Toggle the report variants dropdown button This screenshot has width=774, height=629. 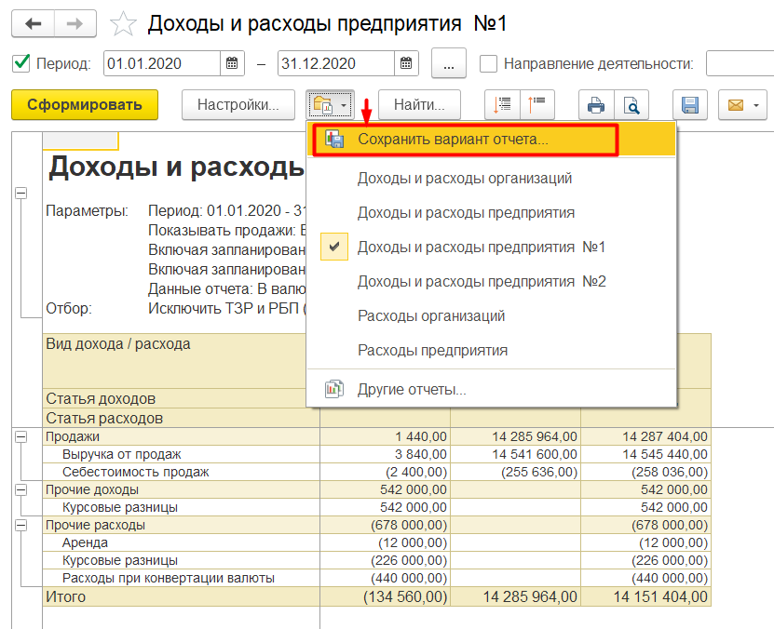(x=330, y=105)
